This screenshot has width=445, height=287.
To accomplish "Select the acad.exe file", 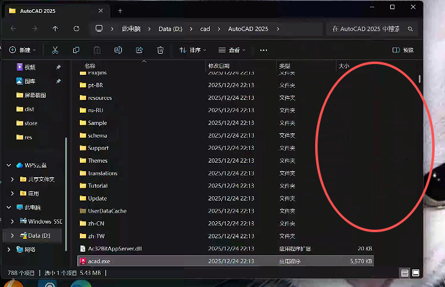I will (x=98, y=261).
